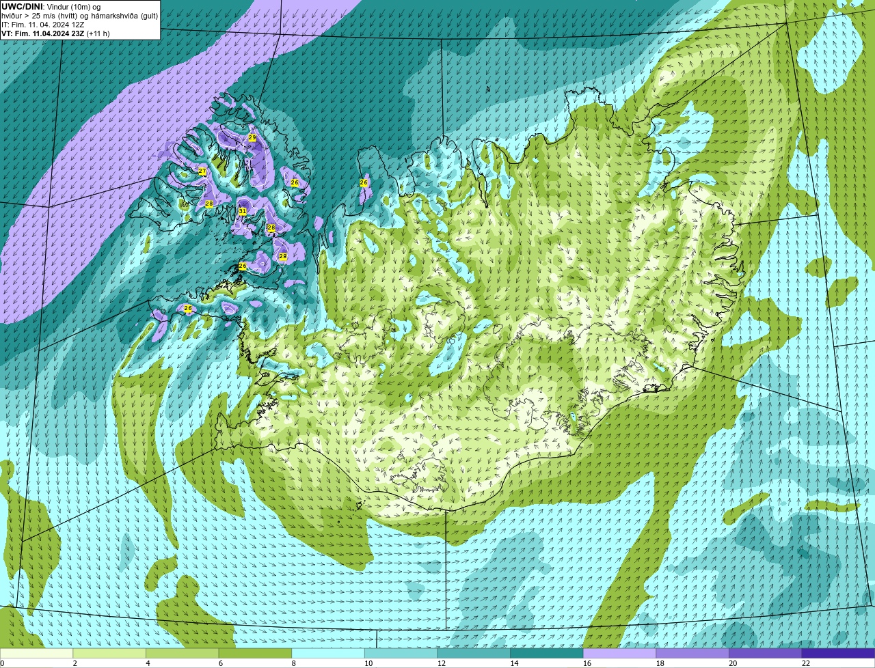The height and width of the screenshot is (668, 875).
Task: Click the 16–18 m/s lavender legend swatch
Action: [x=619, y=653]
